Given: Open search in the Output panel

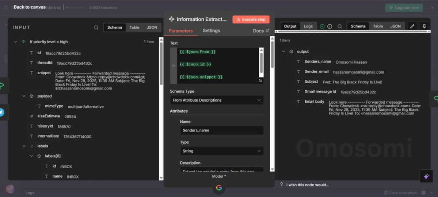Looking at the screenshot, I should click(340, 26).
